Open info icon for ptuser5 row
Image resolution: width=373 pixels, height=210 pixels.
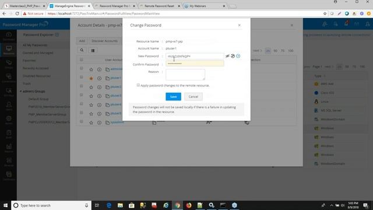[x=99, y=114]
